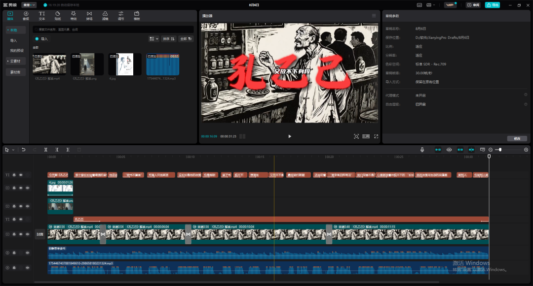This screenshot has width=533, height=286.
Task: Click the timeline zoom slider
Action: tap(508, 150)
